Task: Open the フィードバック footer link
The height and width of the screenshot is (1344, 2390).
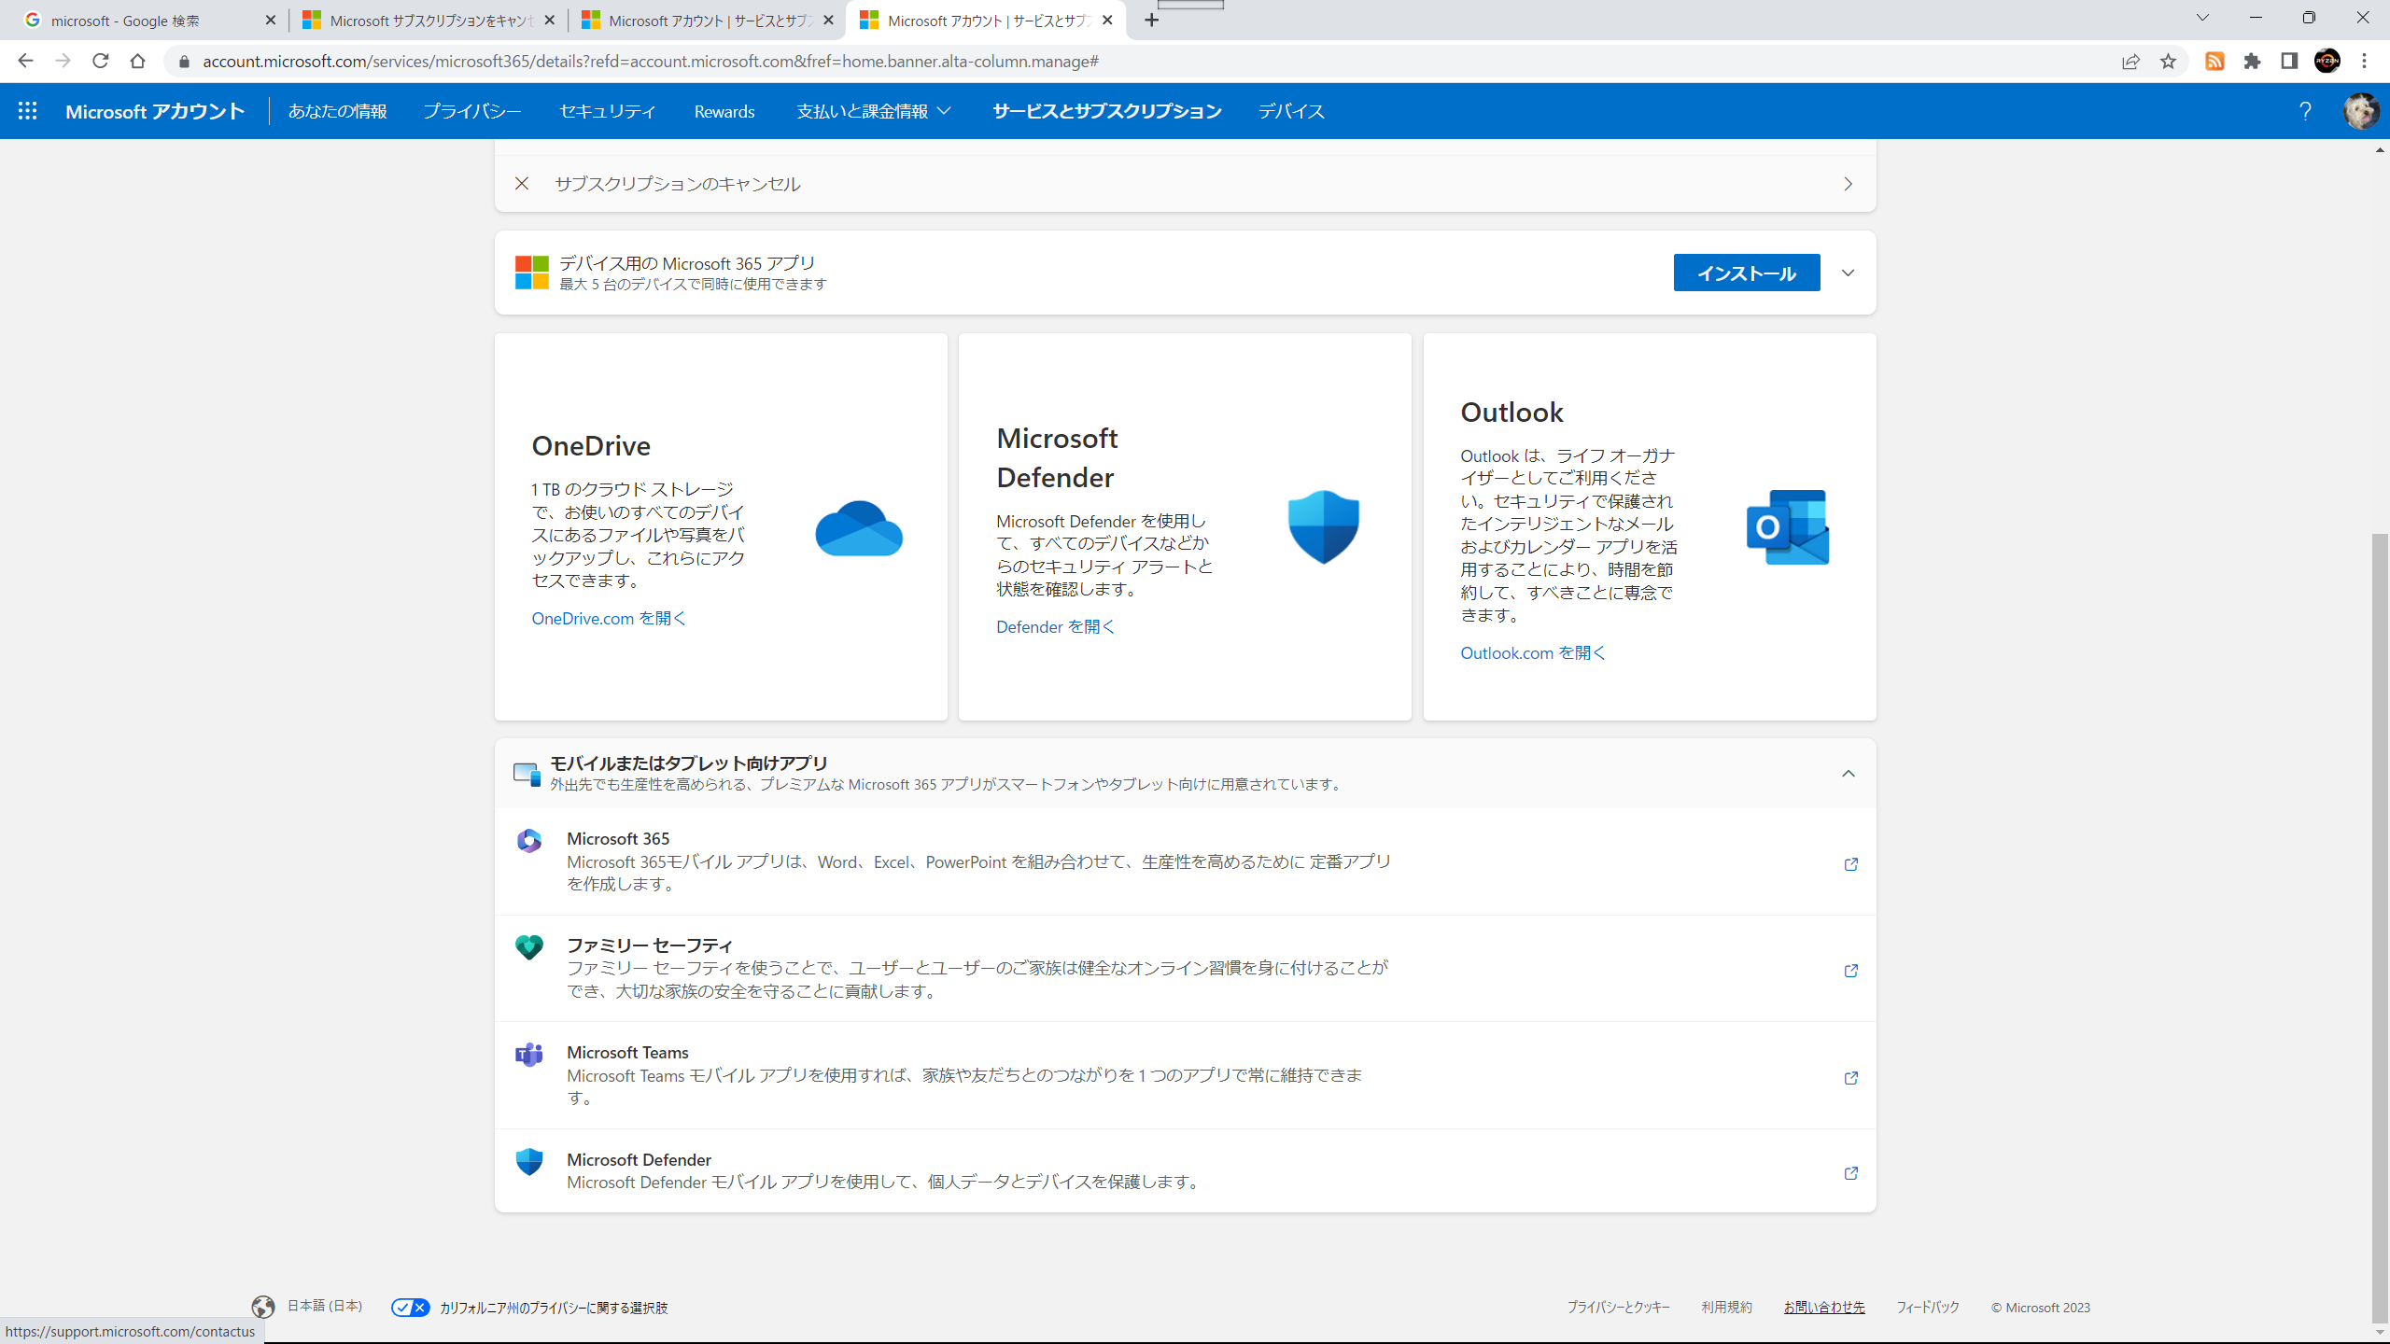Action: [1927, 1307]
